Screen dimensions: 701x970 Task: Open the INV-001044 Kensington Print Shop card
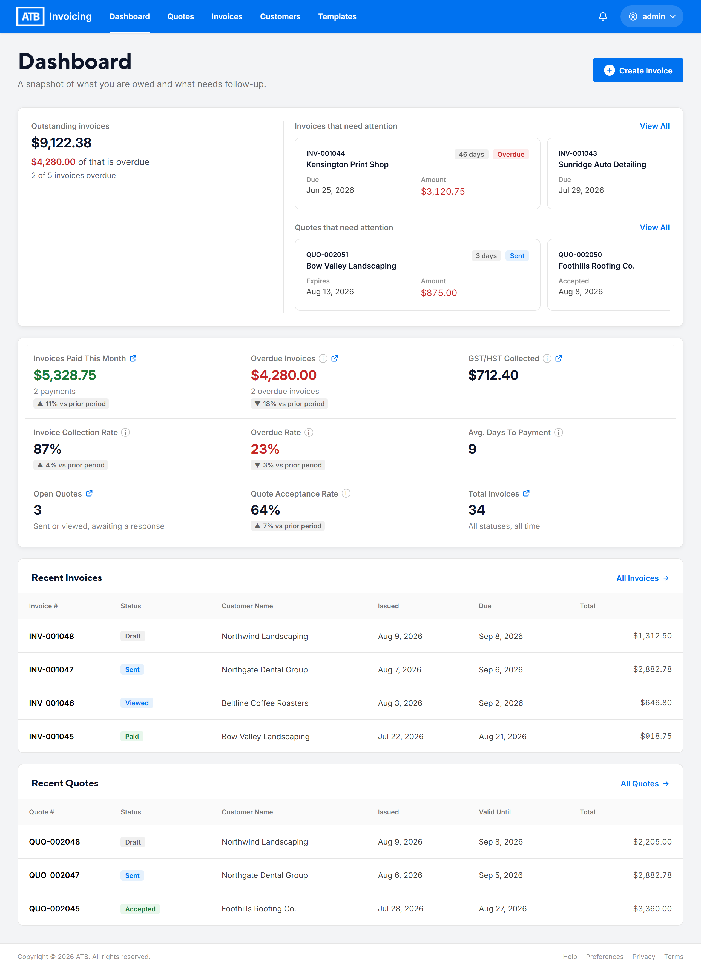(x=417, y=173)
